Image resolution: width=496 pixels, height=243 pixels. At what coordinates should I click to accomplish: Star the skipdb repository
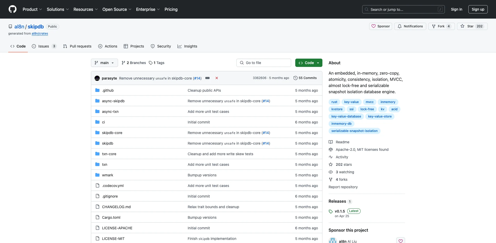coord(472,26)
